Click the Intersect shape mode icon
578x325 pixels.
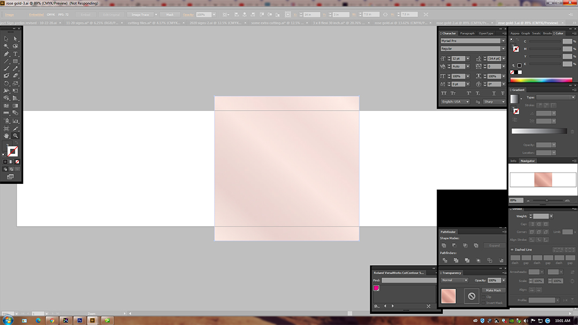465,245
